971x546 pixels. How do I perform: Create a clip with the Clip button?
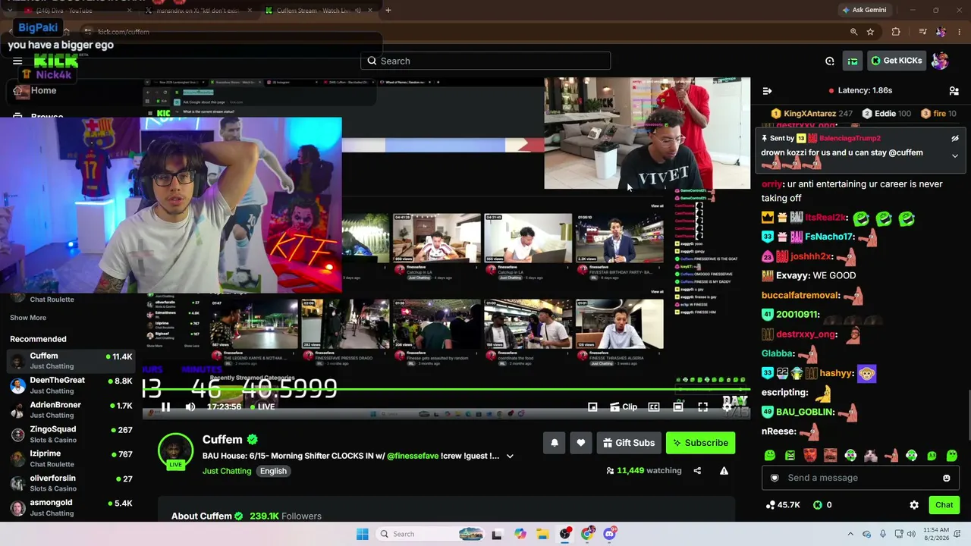tap(622, 407)
